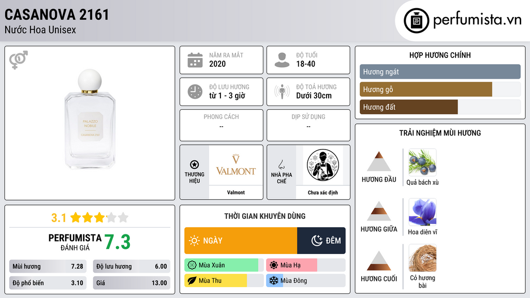
Task: Click the sun icon in Ngày bar
Action: pyautogui.click(x=195, y=241)
